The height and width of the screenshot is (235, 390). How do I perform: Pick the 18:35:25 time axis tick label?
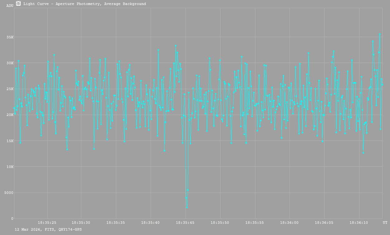coord(47,223)
